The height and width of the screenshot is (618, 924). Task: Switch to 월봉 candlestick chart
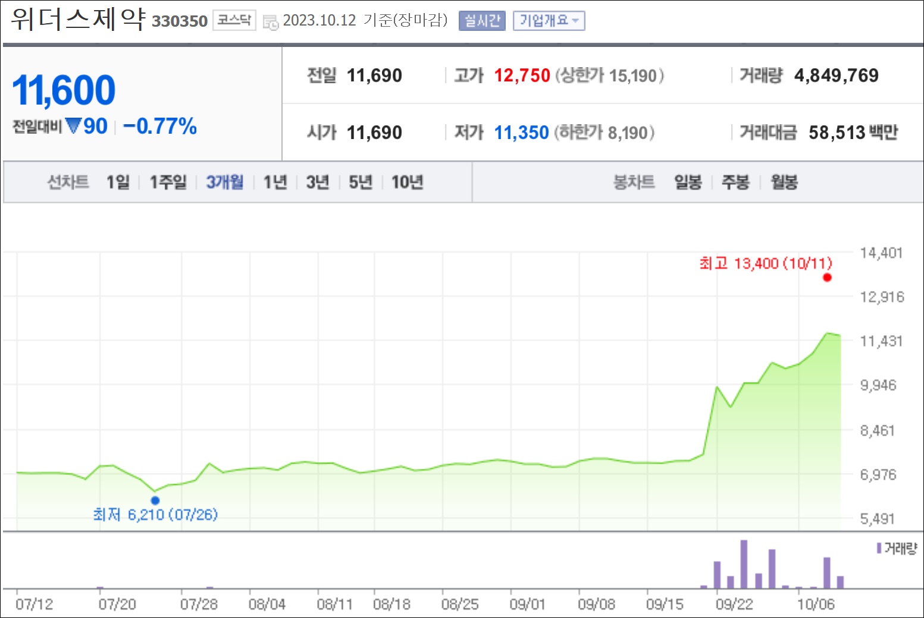pyautogui.click(x=784, y=182)
